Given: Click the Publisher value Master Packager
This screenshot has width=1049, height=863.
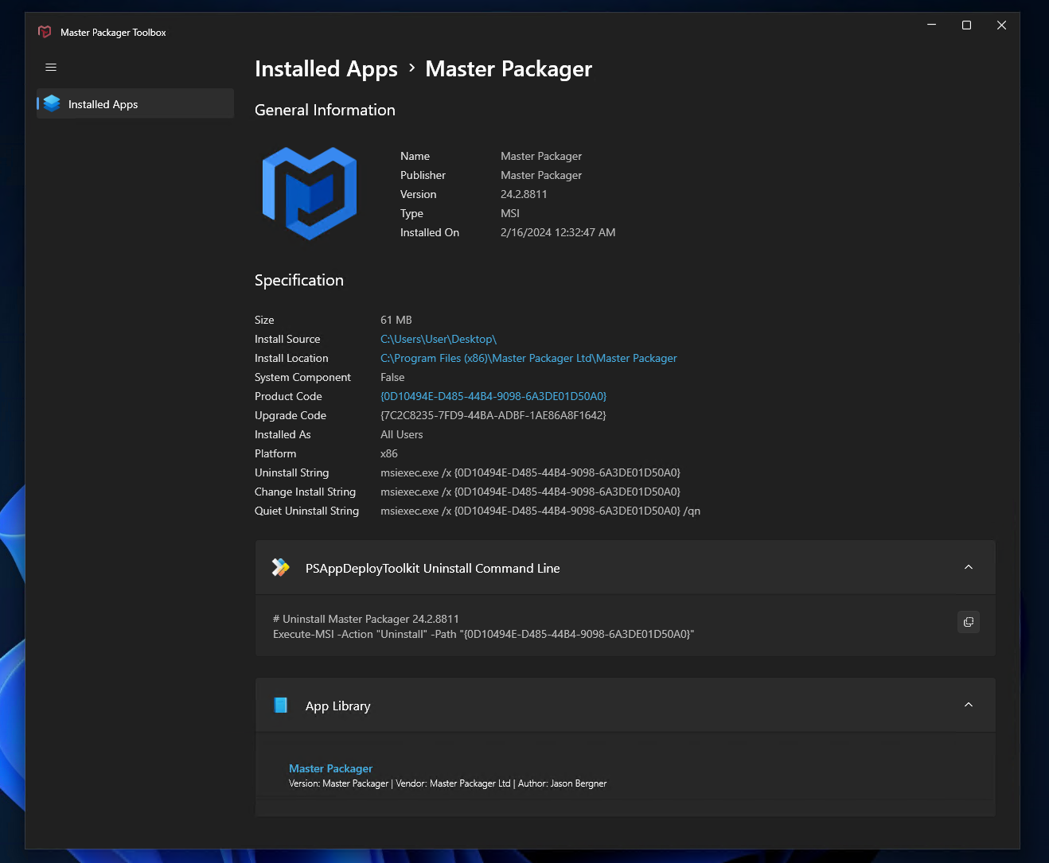Looking at the screenshot, I should pos(541,175).
